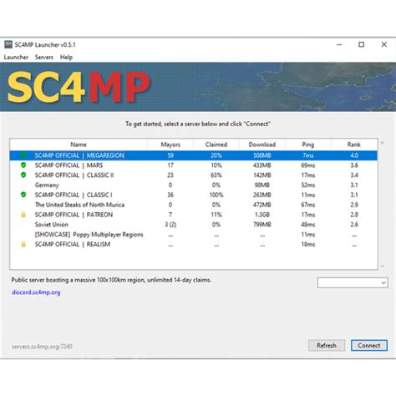Close the SC4MP Launcher window

384,44
